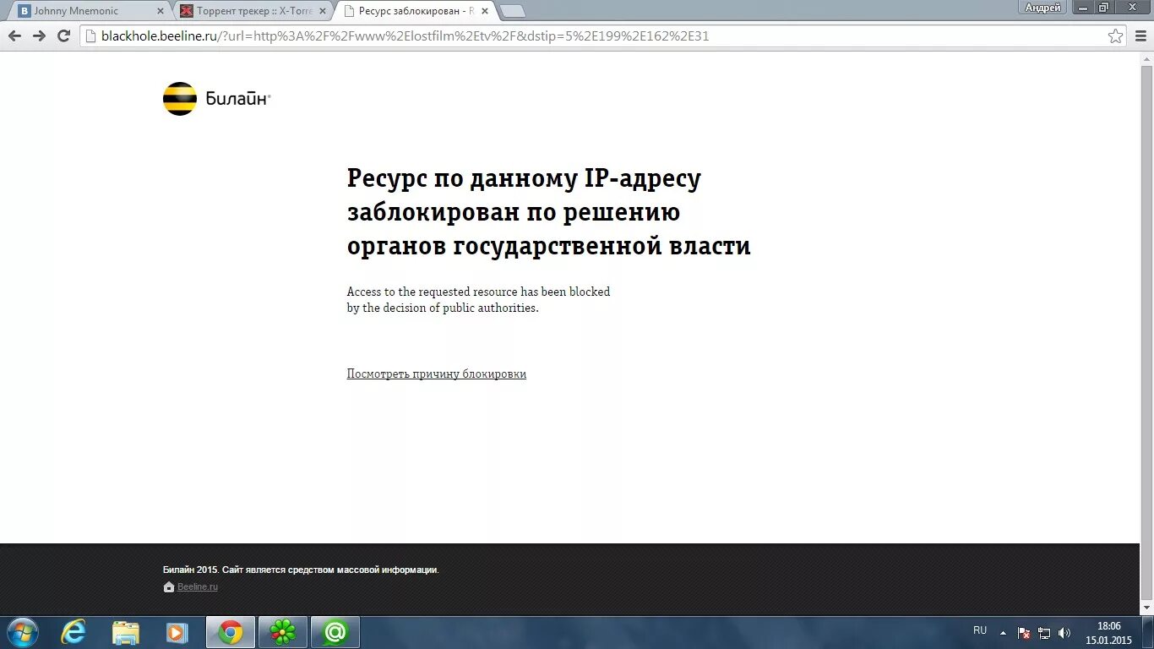Reload the blocked page

pos(63,35)
